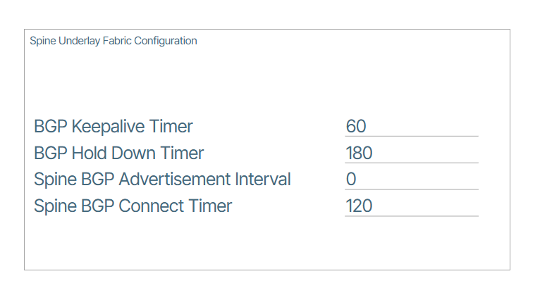Image resolution: width=540 pixels, height=307 pixels.
Task: Click the underline beneath the Hold Down value
Action: pos(411,163)
